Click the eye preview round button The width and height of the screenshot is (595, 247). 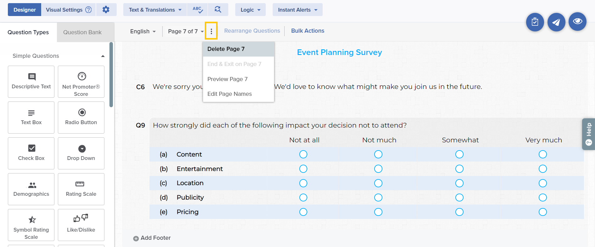point(577,21)
